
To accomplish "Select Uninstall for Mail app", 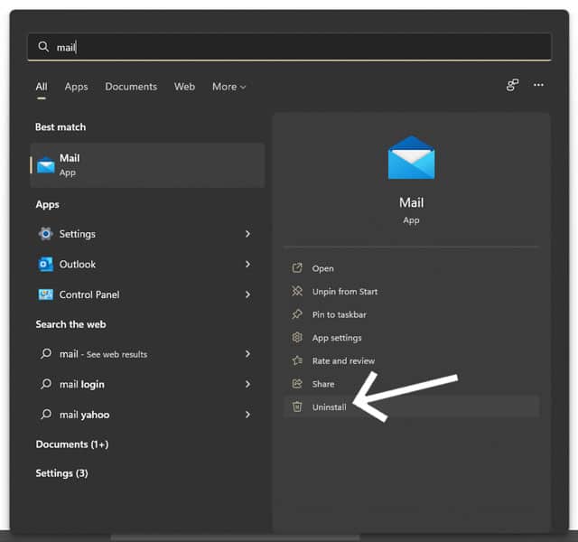I will 412,406.
